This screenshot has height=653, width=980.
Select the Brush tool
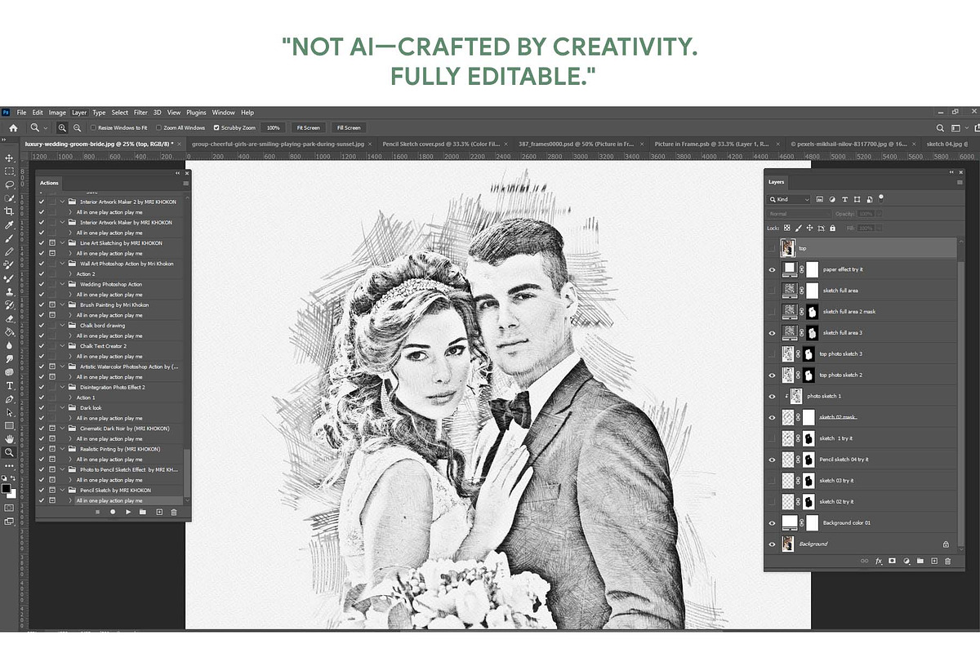coord(10,238)
